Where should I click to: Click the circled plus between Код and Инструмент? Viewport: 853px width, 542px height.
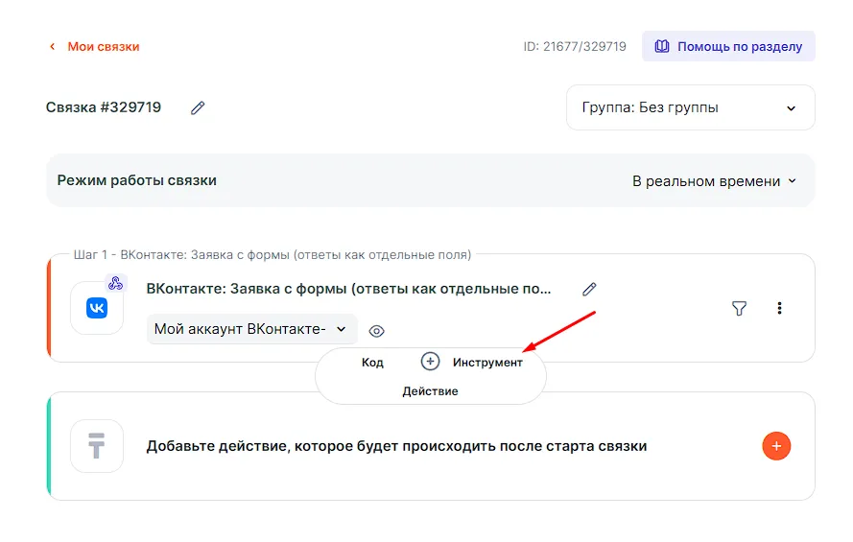click(430, 362)
